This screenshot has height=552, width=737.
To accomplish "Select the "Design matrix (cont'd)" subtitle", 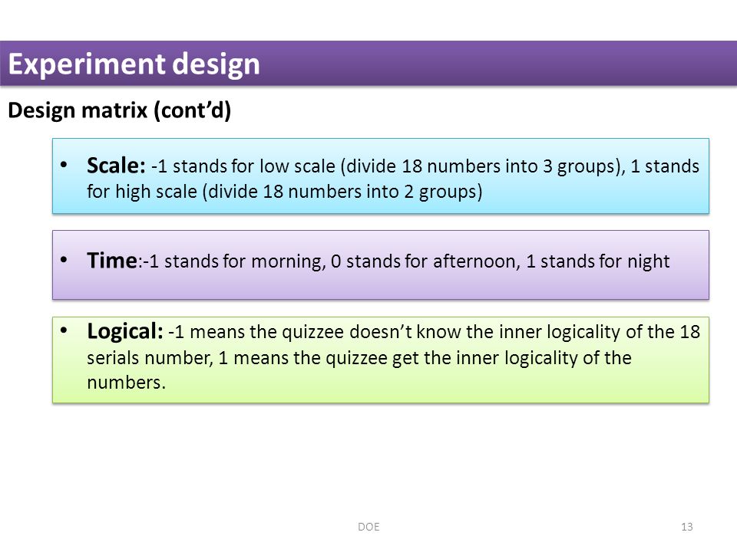I will tap(120, 110).
